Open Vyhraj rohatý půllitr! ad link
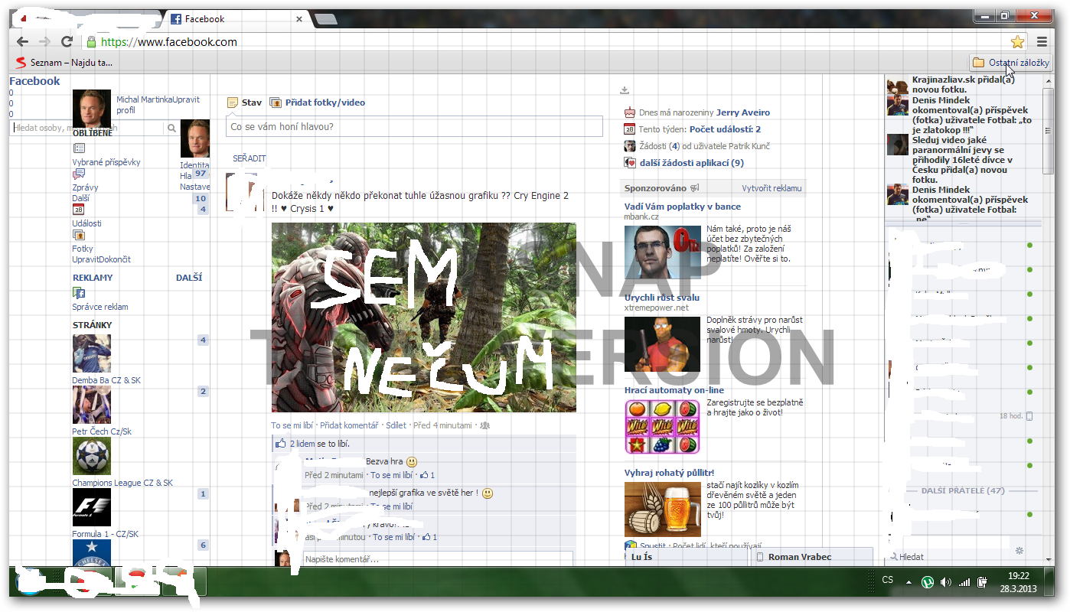This screenshot has width=1070, height=612. 669,473
